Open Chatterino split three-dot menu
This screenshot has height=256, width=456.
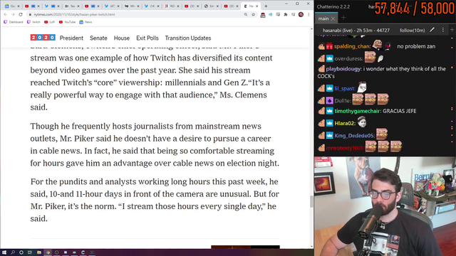click(x=443, y=30)
